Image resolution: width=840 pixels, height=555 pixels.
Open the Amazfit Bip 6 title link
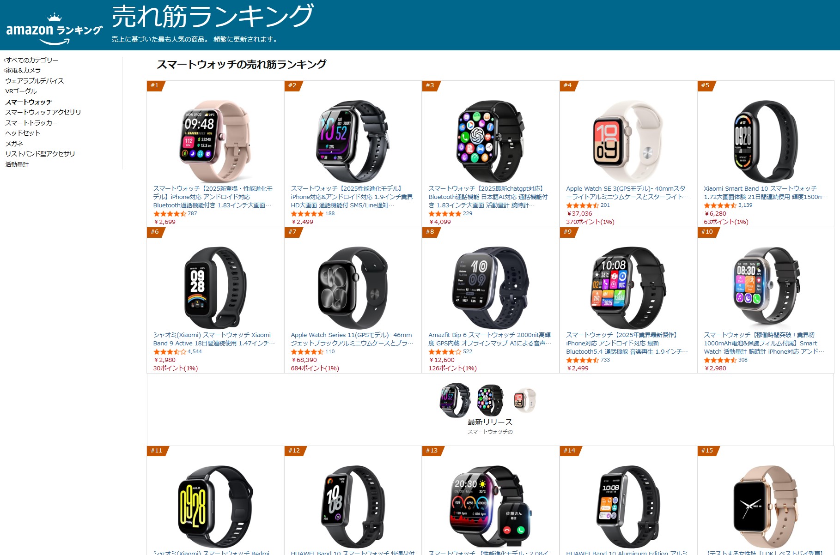[490, 339]
